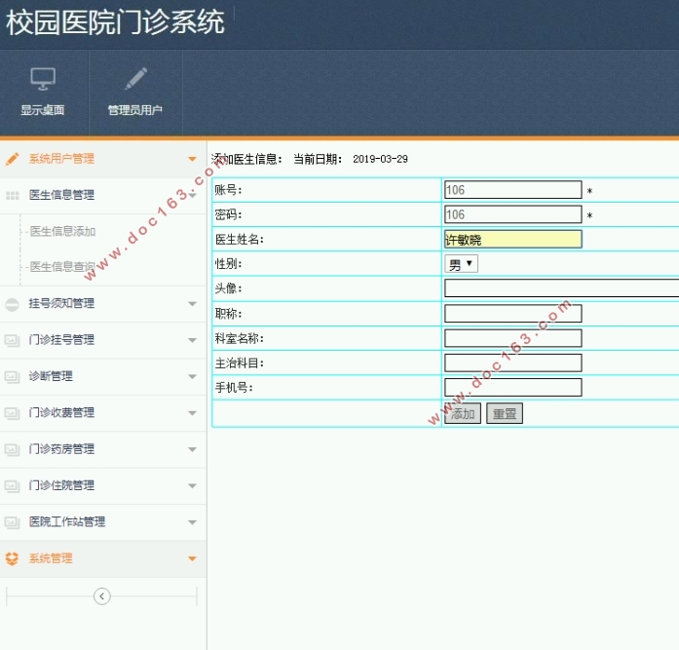Expand the 挂号须知管理 arrow
The image size is (679, 650).
point(192,304)
